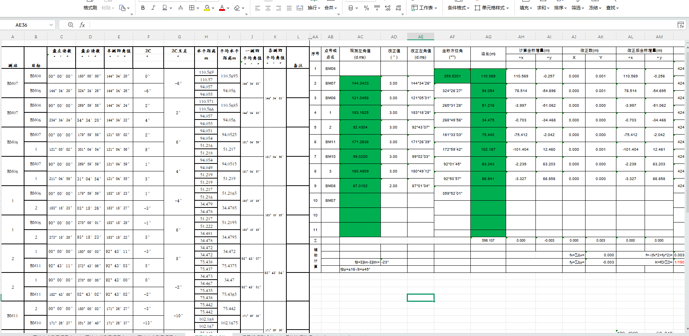Decrease decimal places icon

click(x=398, y=8)
